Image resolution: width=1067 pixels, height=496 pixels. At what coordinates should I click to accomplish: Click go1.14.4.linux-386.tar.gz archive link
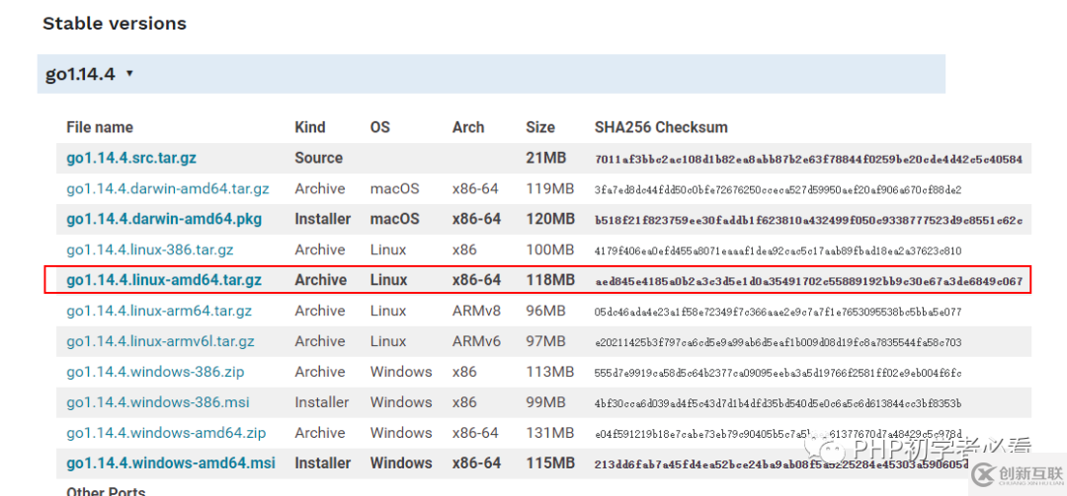pyautogui.click(x=150, y=249)
